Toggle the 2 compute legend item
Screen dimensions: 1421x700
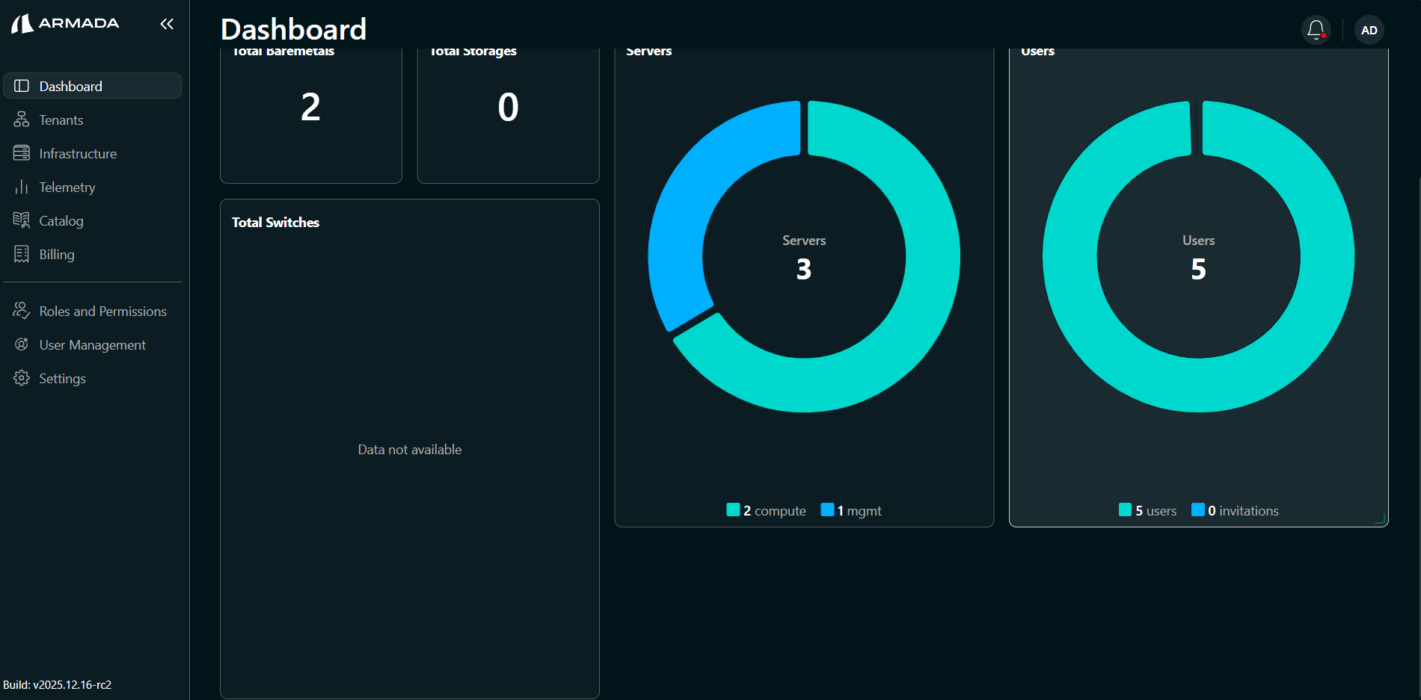767,510
